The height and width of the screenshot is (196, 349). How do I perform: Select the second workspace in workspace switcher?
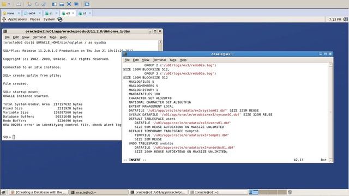[x=263, y=192]
